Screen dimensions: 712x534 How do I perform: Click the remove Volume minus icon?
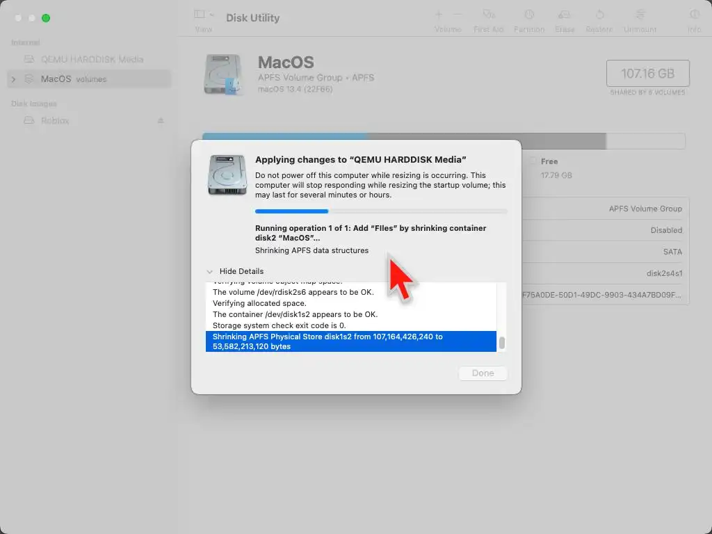[x=458, y=15]
